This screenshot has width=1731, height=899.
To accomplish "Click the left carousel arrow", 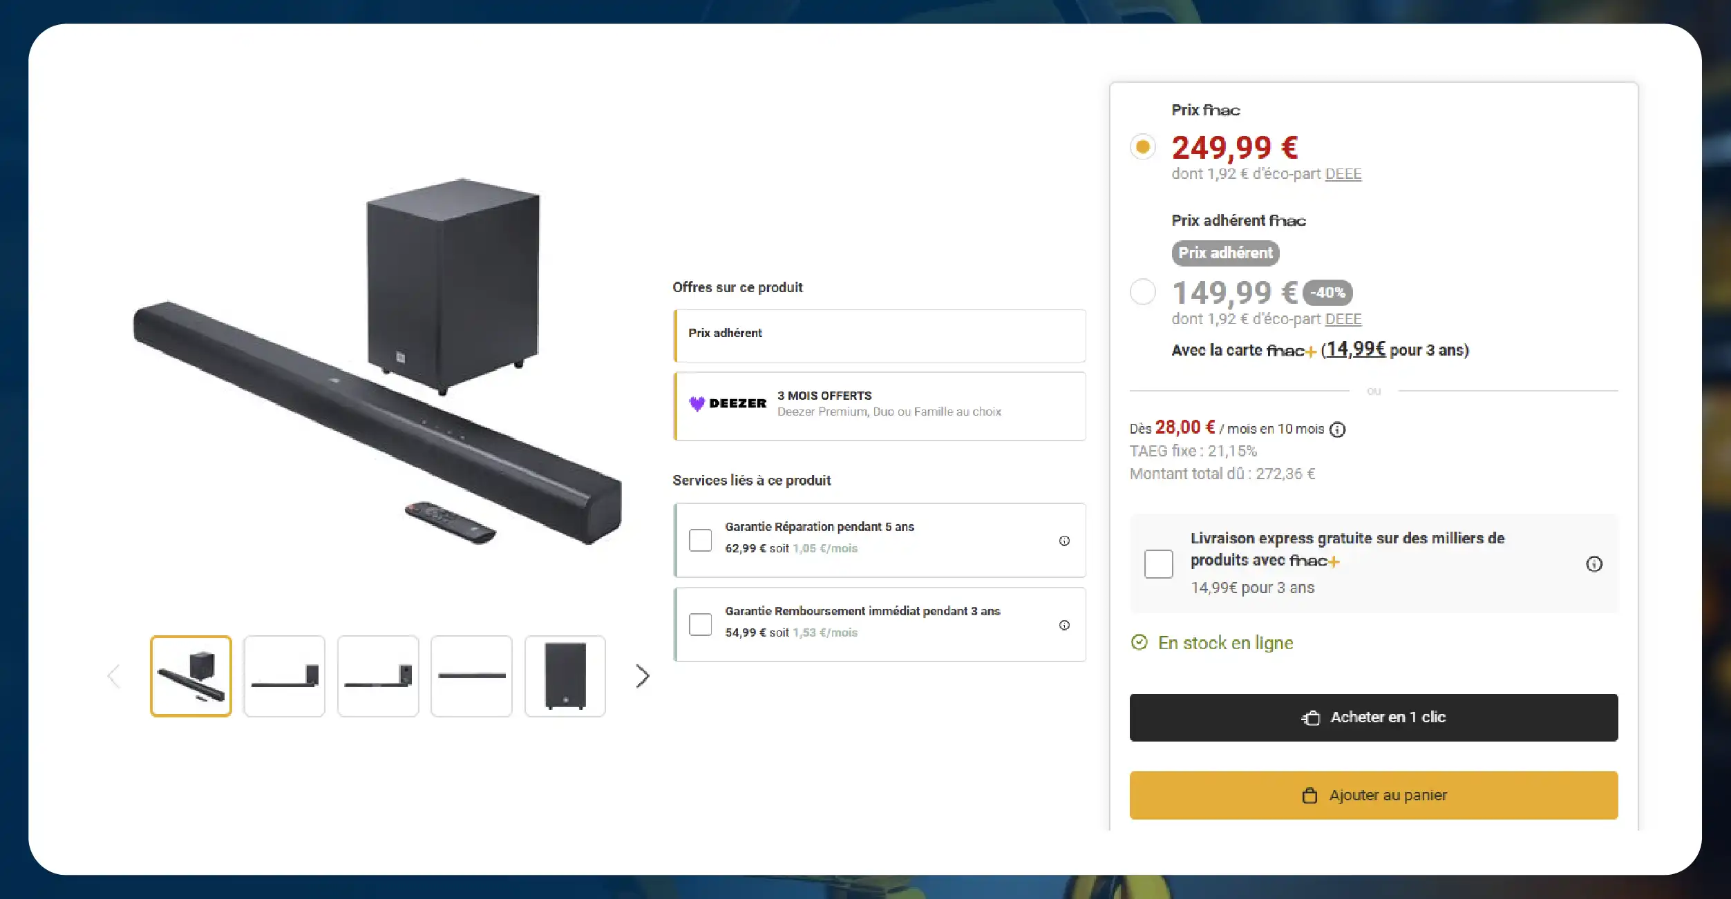I will (x=114, y=675).
